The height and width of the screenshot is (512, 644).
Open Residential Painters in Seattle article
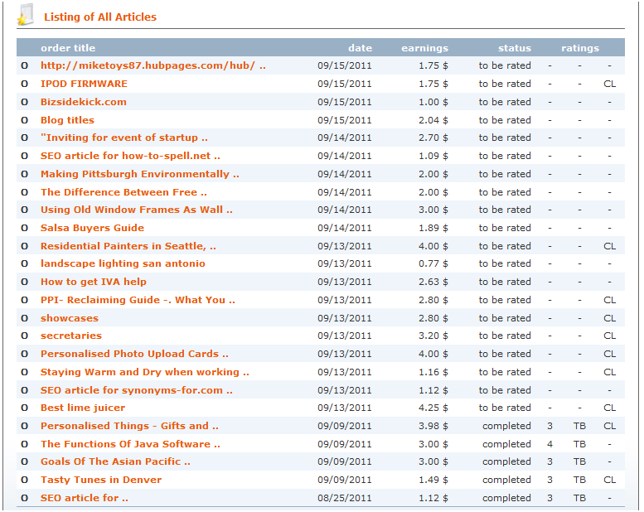[x=128, y=246]
